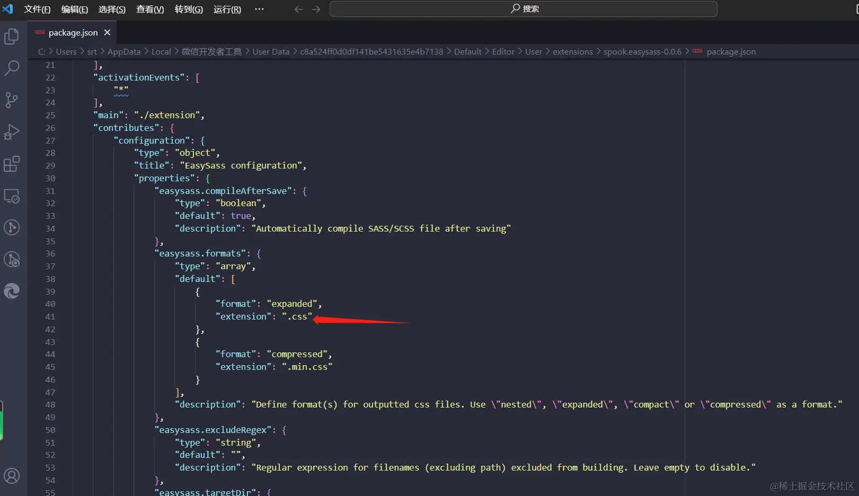Image resolution: width=859 pixels, height=496 pixels.
Task: Open the package.json breadcrumb
Action: click(731, 51)
